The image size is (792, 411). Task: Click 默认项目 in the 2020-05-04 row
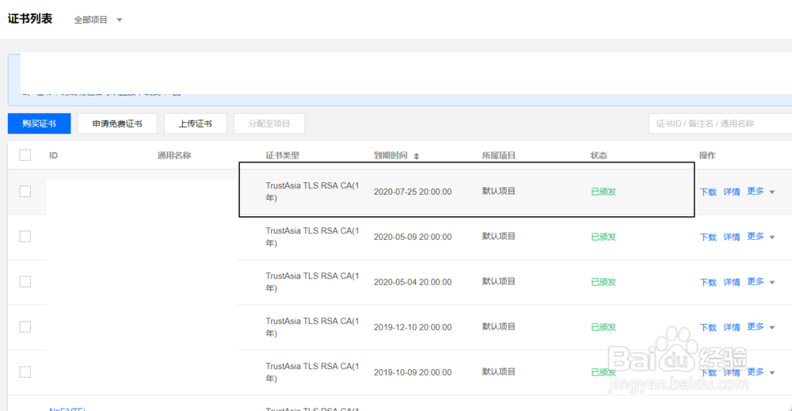click(x=498, y=282)
